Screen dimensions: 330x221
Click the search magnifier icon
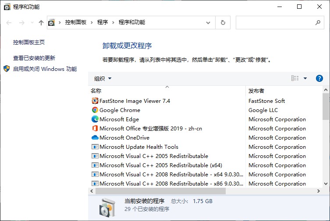pyautogui.click(x=318, y=22)
